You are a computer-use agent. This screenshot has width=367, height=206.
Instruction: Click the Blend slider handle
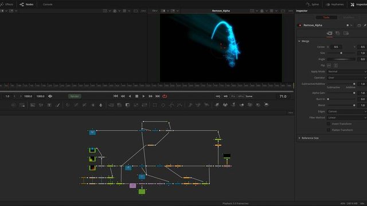(x=354, y=105)
